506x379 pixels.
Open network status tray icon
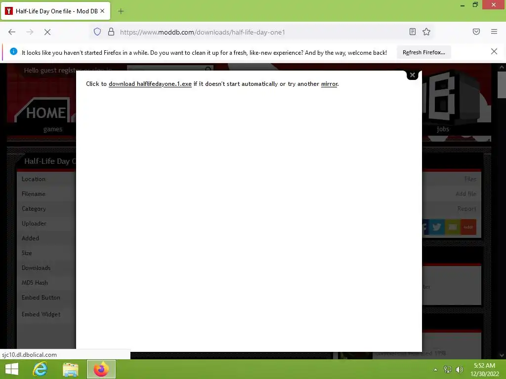tap(448, 369)
